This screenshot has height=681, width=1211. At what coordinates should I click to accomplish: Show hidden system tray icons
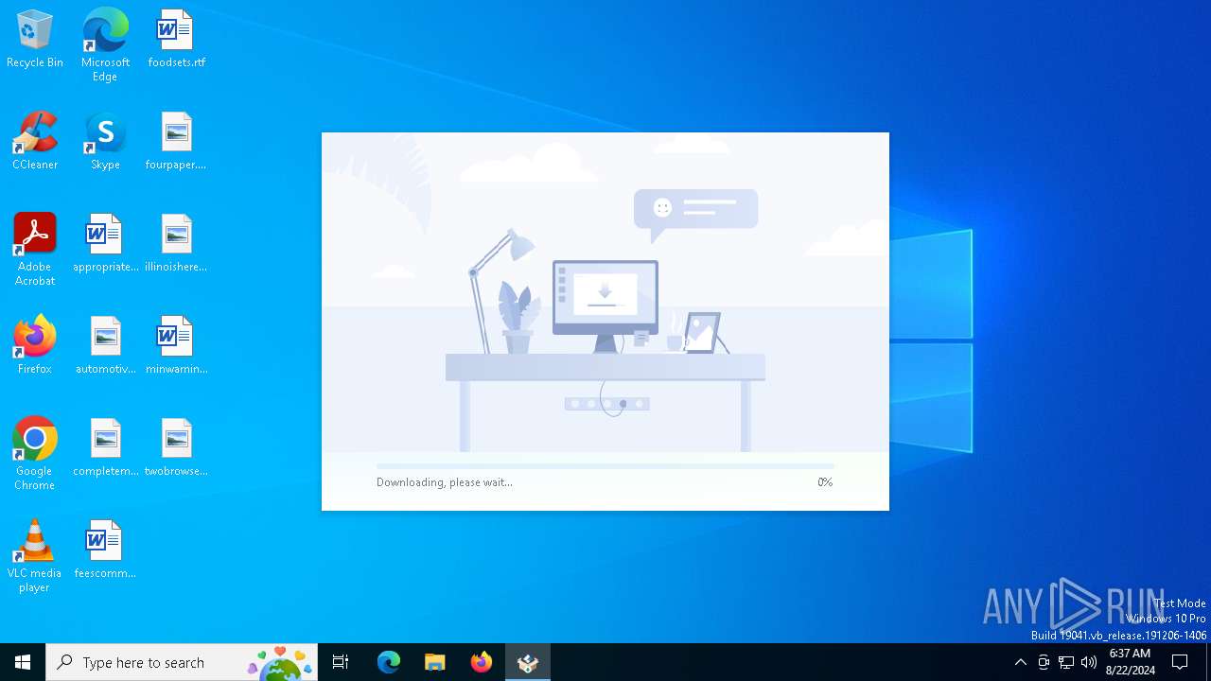tap(1020, 662)
